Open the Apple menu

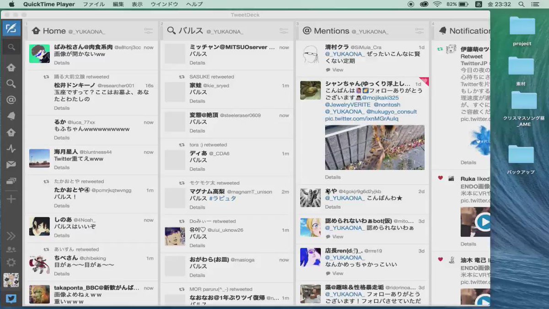[x=11, y=4]
